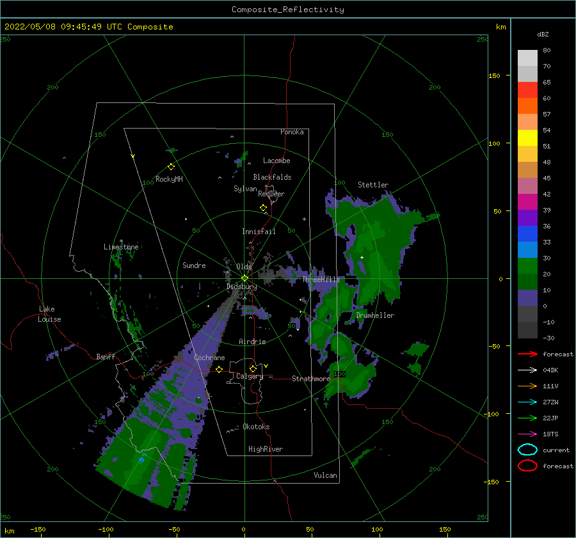Click the RedDeer label on the map

[x=271, y=194]
